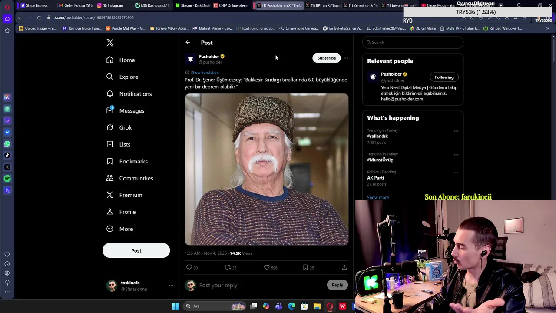Click the share icon under the post
Viewport: 556px width, 313px height.
pos(344,267)
